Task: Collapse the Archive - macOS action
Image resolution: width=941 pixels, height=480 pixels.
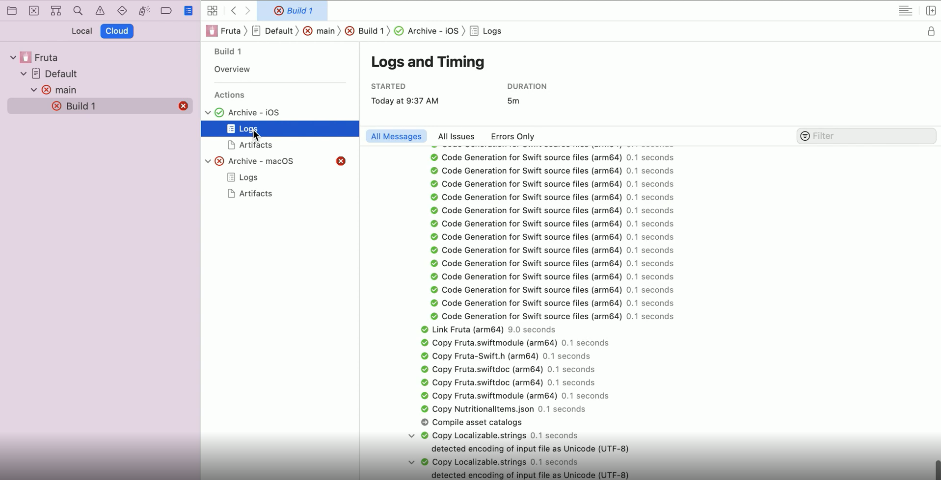Action: (208, 161)
